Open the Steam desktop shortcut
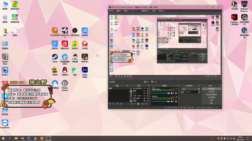Screen dimensions: 252x141 pos(55,58)
